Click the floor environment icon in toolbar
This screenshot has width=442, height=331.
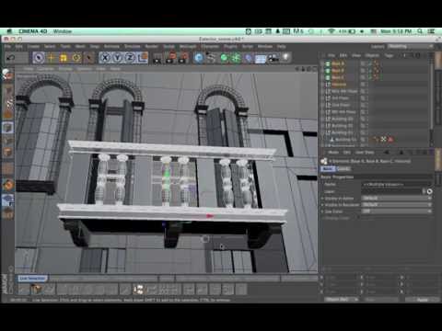click(x=261, y=58)
